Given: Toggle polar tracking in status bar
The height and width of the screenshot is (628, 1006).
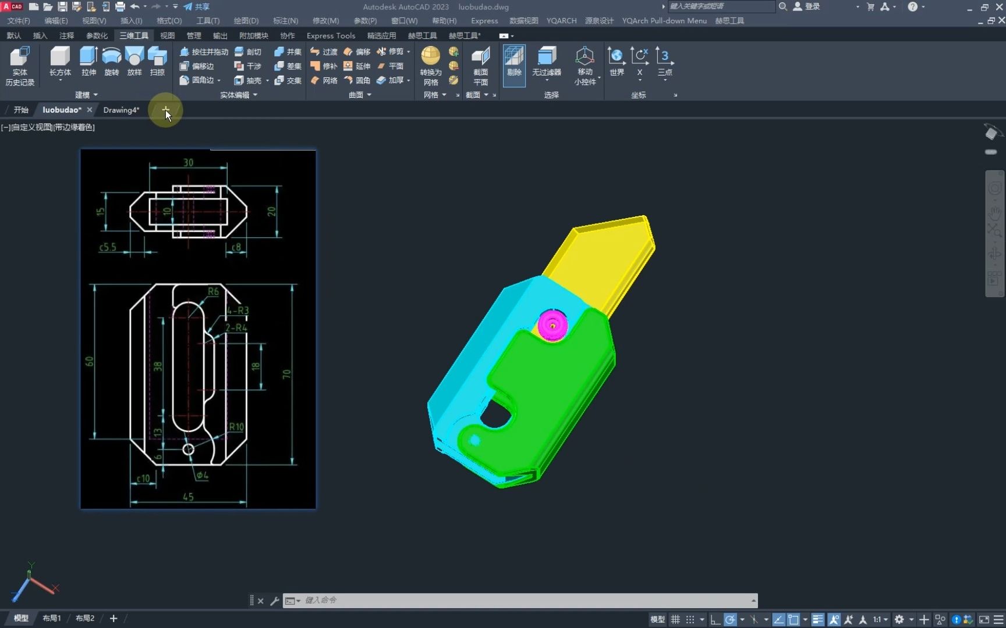Looking at the screenshot, I should tap(730, 619).
